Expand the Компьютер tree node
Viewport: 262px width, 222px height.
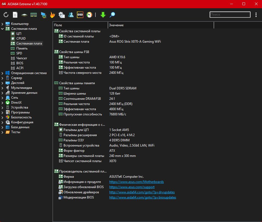[x=2, y=24]
